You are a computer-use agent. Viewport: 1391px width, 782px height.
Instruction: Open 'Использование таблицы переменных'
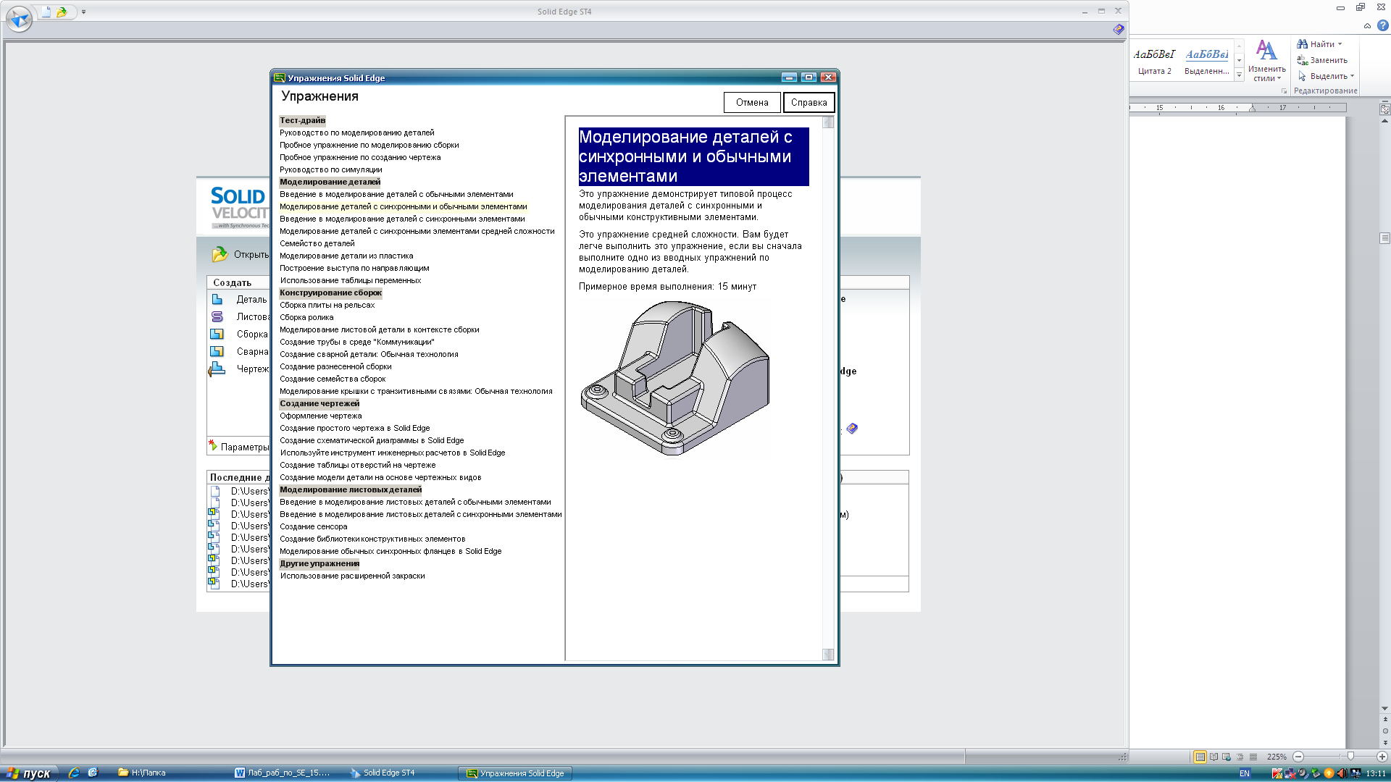[351, 280]
